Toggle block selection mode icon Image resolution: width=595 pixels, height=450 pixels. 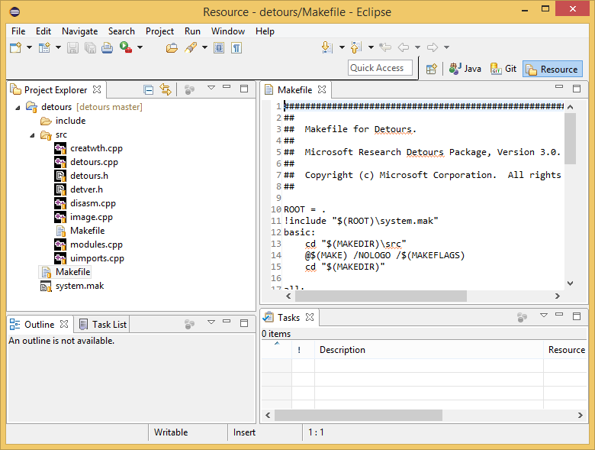coord(219,47)
